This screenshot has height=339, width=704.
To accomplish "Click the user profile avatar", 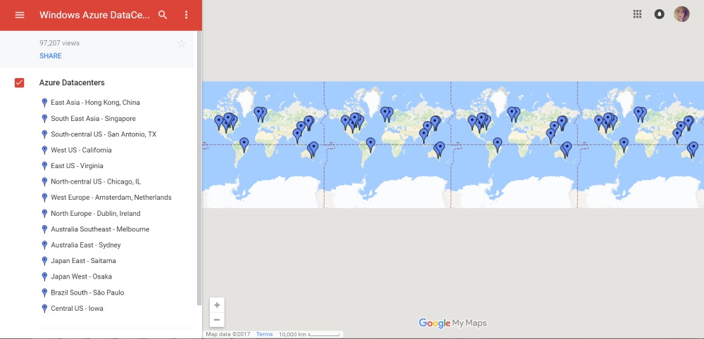I will [681, 14].
